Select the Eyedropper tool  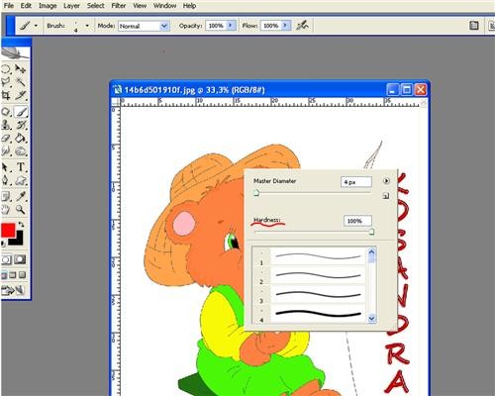tap(21, 197)
